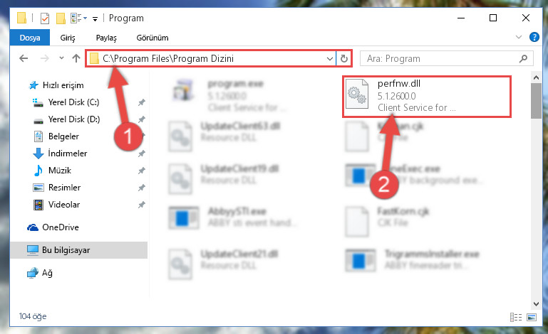Click the up-one-level arrow
The width and height of the screenshot is (548, 334).
(76, 58)
